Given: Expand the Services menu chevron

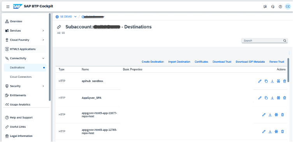Looking at the screenshot, I should [x=43, y=30].
